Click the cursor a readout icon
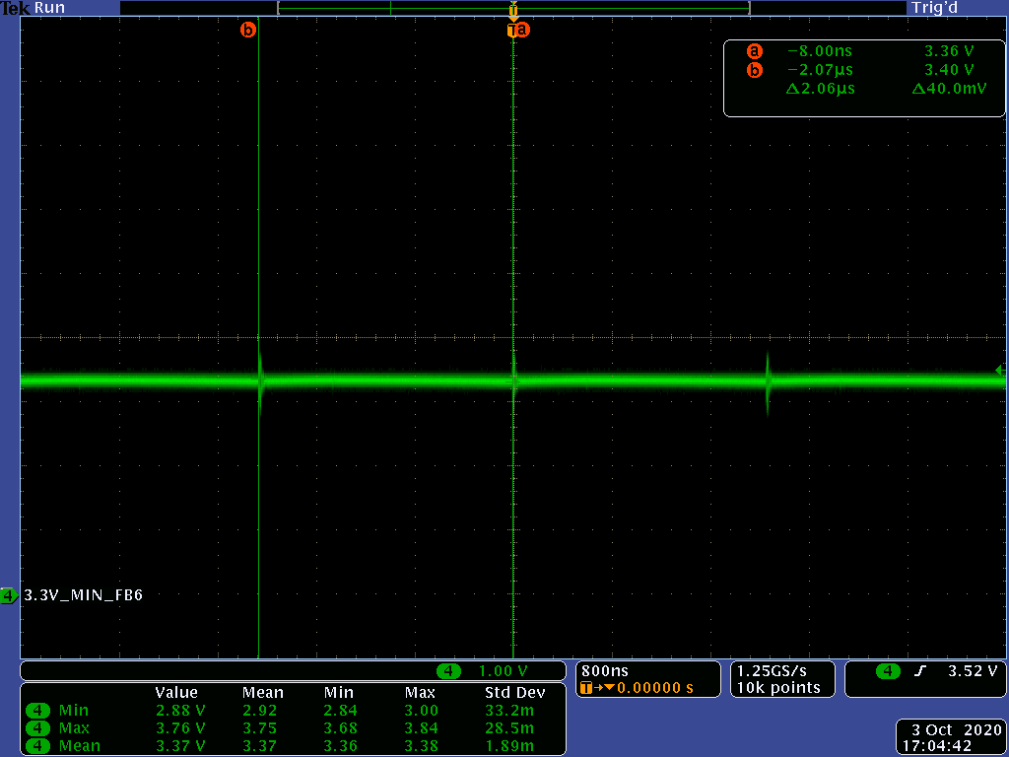This screenshot has height=757, width=1009. pyautogui.click(x=754, y=51)
